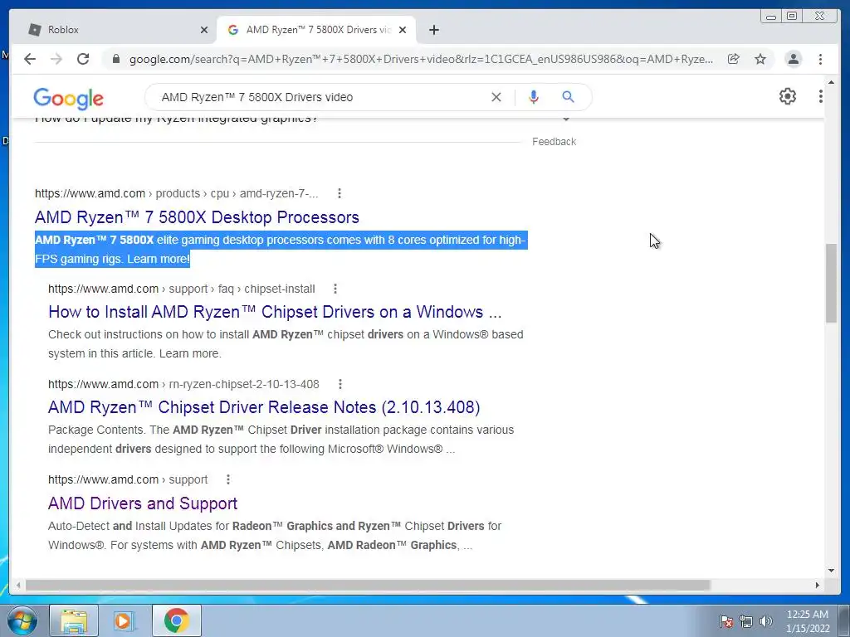The image size is (850, 637).
Task: Open the Action Center flag icon in tray
Action: tap(725, 621)
